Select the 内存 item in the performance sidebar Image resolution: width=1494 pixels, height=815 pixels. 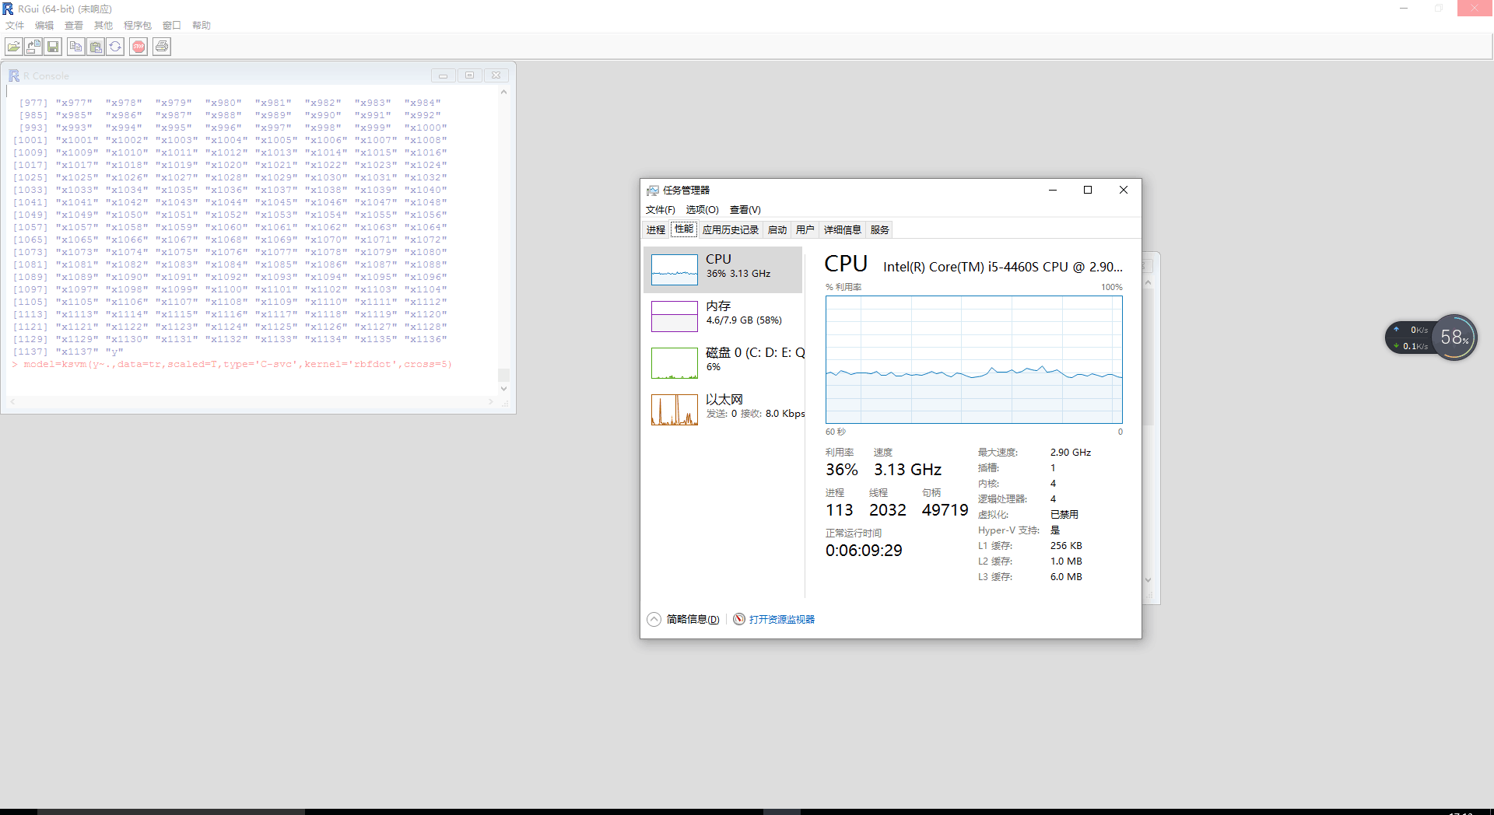pyautogui.click(x=723, y=317)
